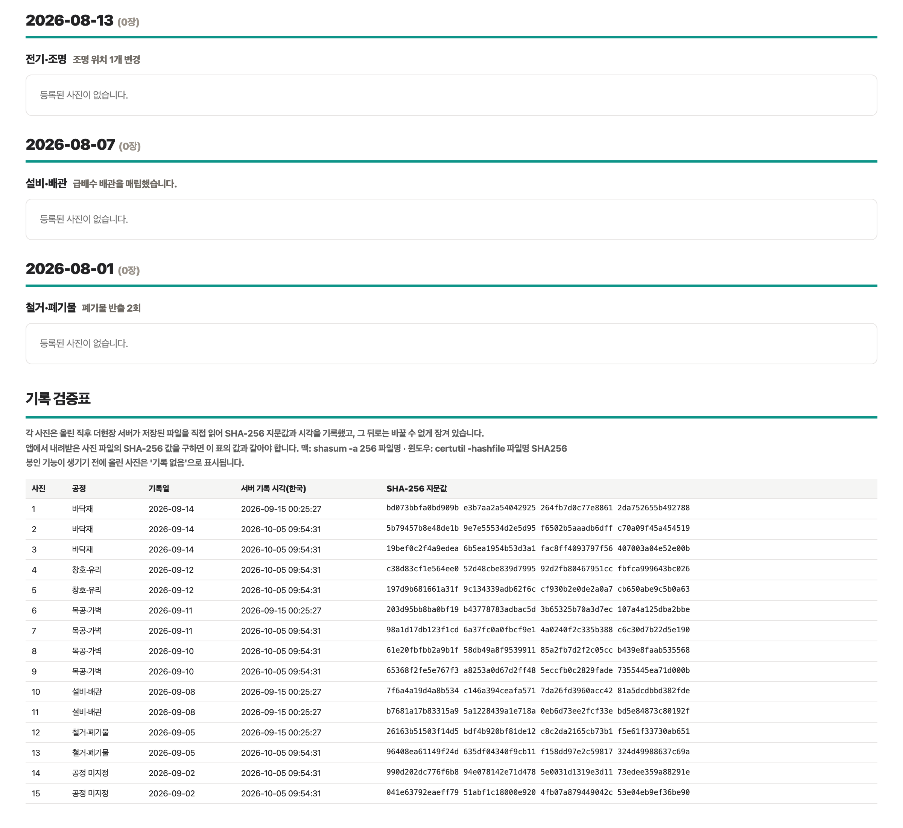Click the '기록일' column header
The width and height of the screenshot is (903, 828).
click(159, 489)
